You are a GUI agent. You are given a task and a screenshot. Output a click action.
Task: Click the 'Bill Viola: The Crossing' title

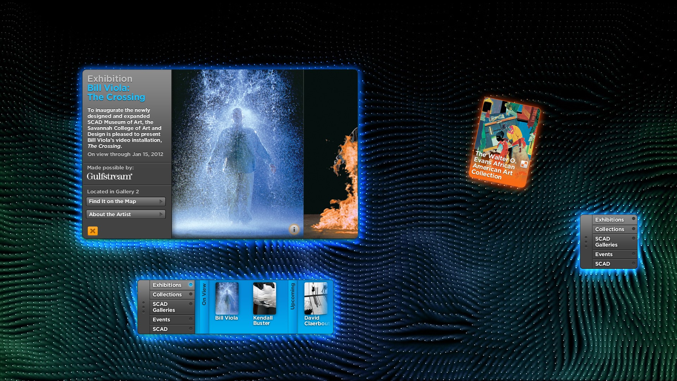pos(116,93)
